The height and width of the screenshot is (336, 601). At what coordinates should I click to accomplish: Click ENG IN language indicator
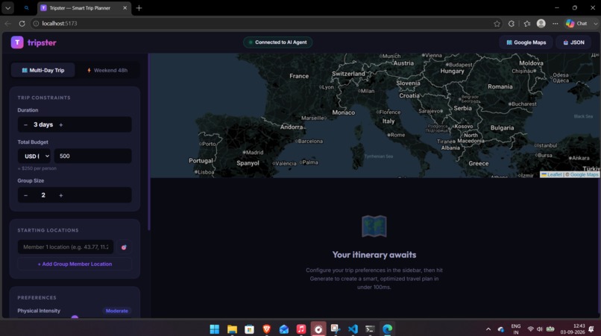pyautogui.click(x=516, y=329)
